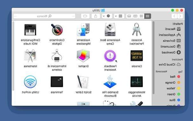Screen dimensions: 193x121
Task: Click the sidebar vertical scrollbar
Action: point(153,58)
